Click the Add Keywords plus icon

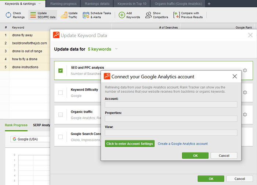pyautogui.click(x=122, y=15)
